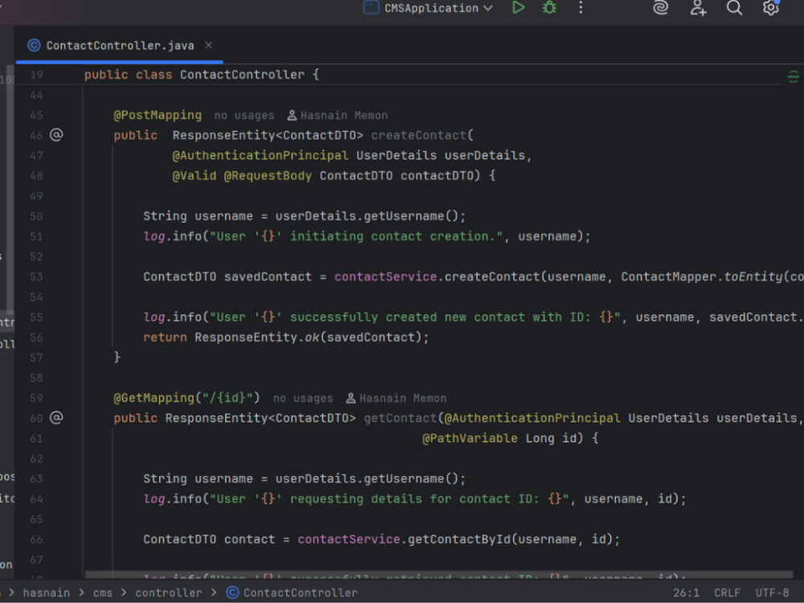Open IDE settings gear icon
The width and height of the screenshot is (804, 603).
point(771,8)
